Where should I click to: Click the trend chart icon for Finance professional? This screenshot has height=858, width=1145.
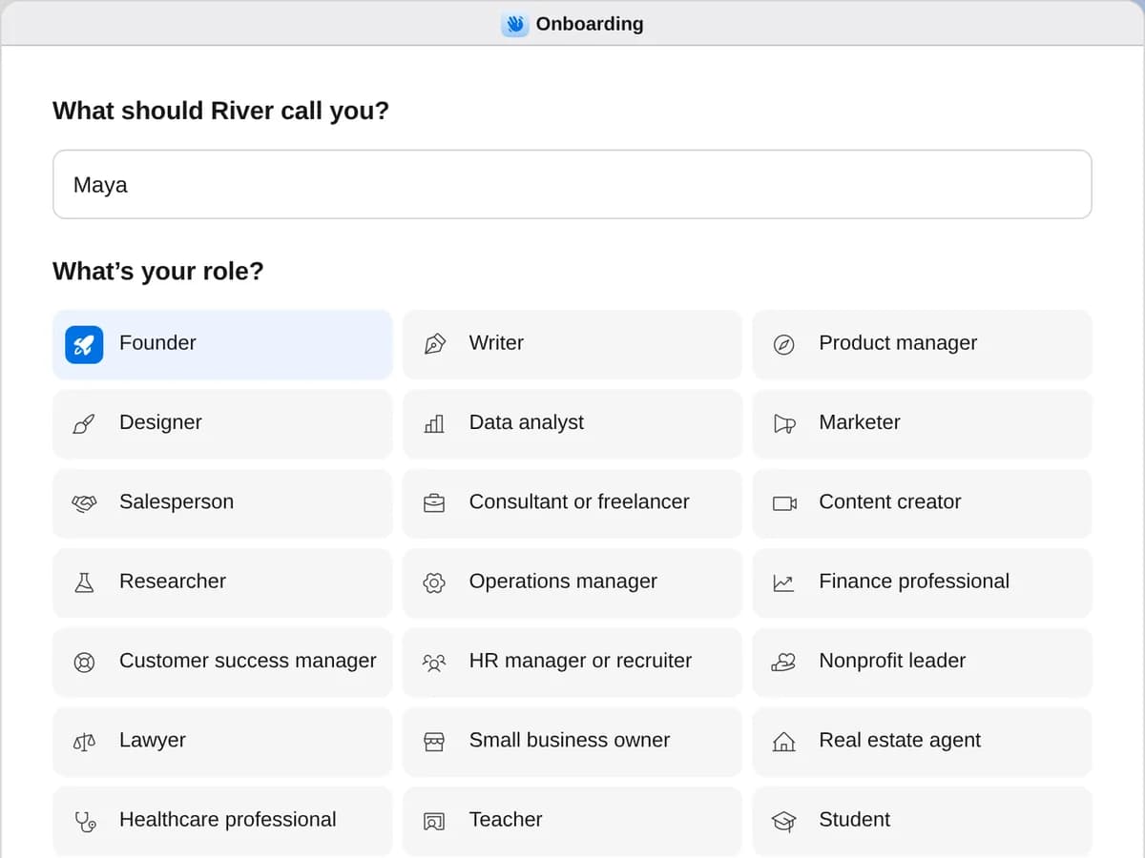783,582
